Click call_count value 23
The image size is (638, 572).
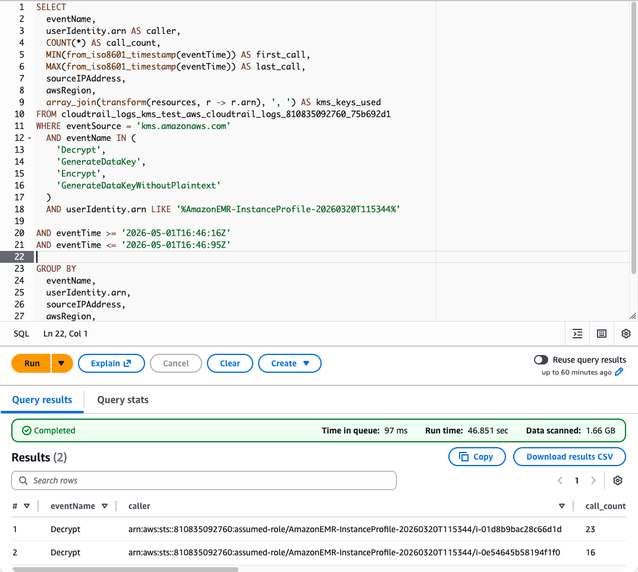click(590, 529)
